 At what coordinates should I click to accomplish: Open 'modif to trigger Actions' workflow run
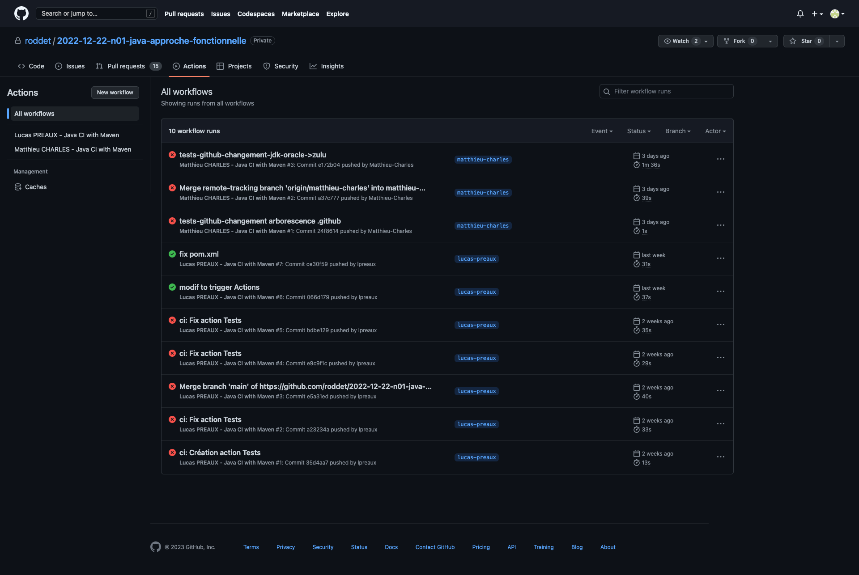219,287
